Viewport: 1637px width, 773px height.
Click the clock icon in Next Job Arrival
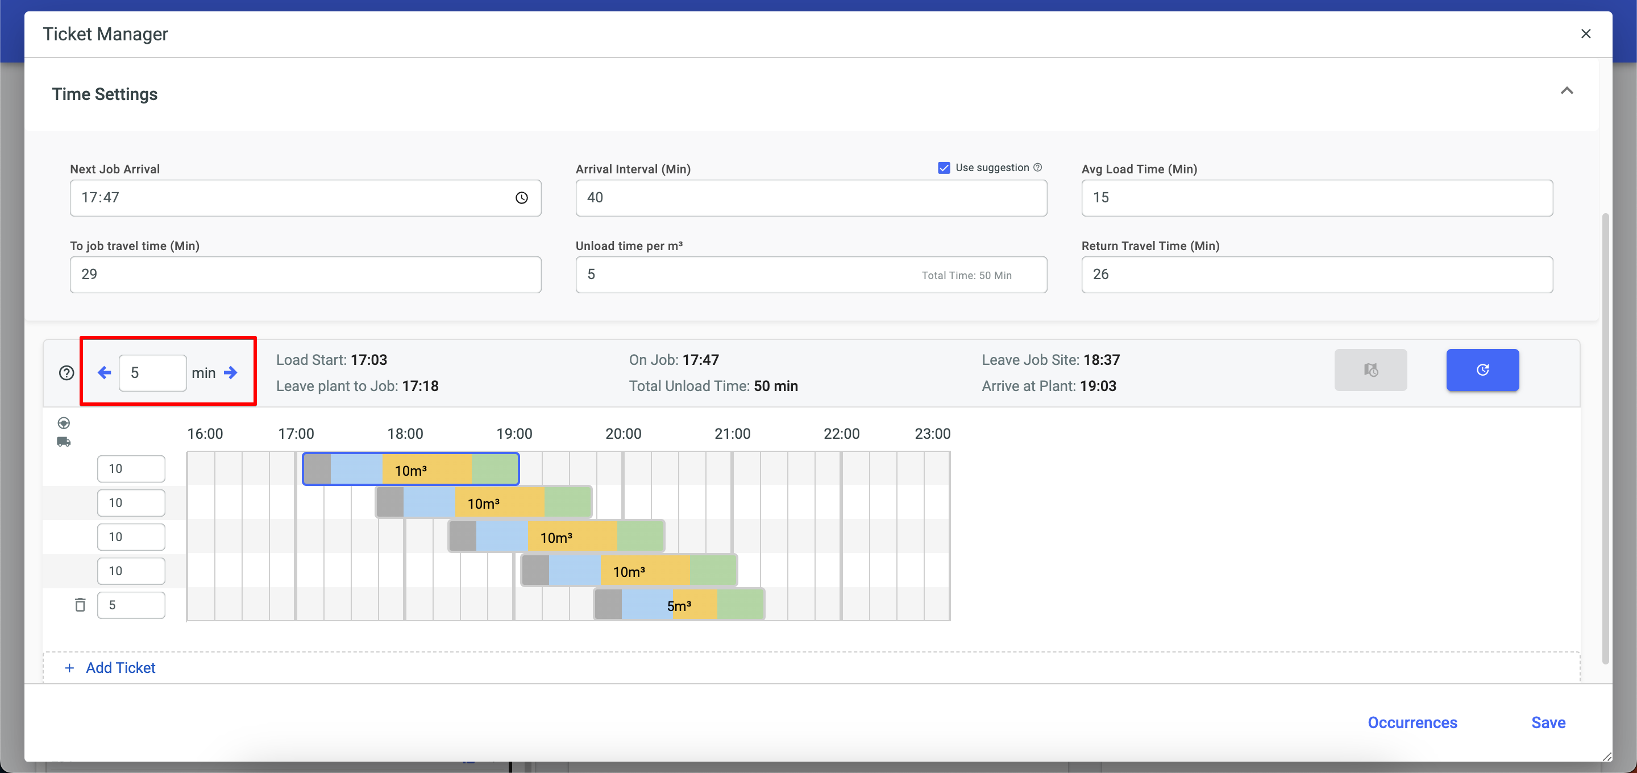(x=521, y=198)
